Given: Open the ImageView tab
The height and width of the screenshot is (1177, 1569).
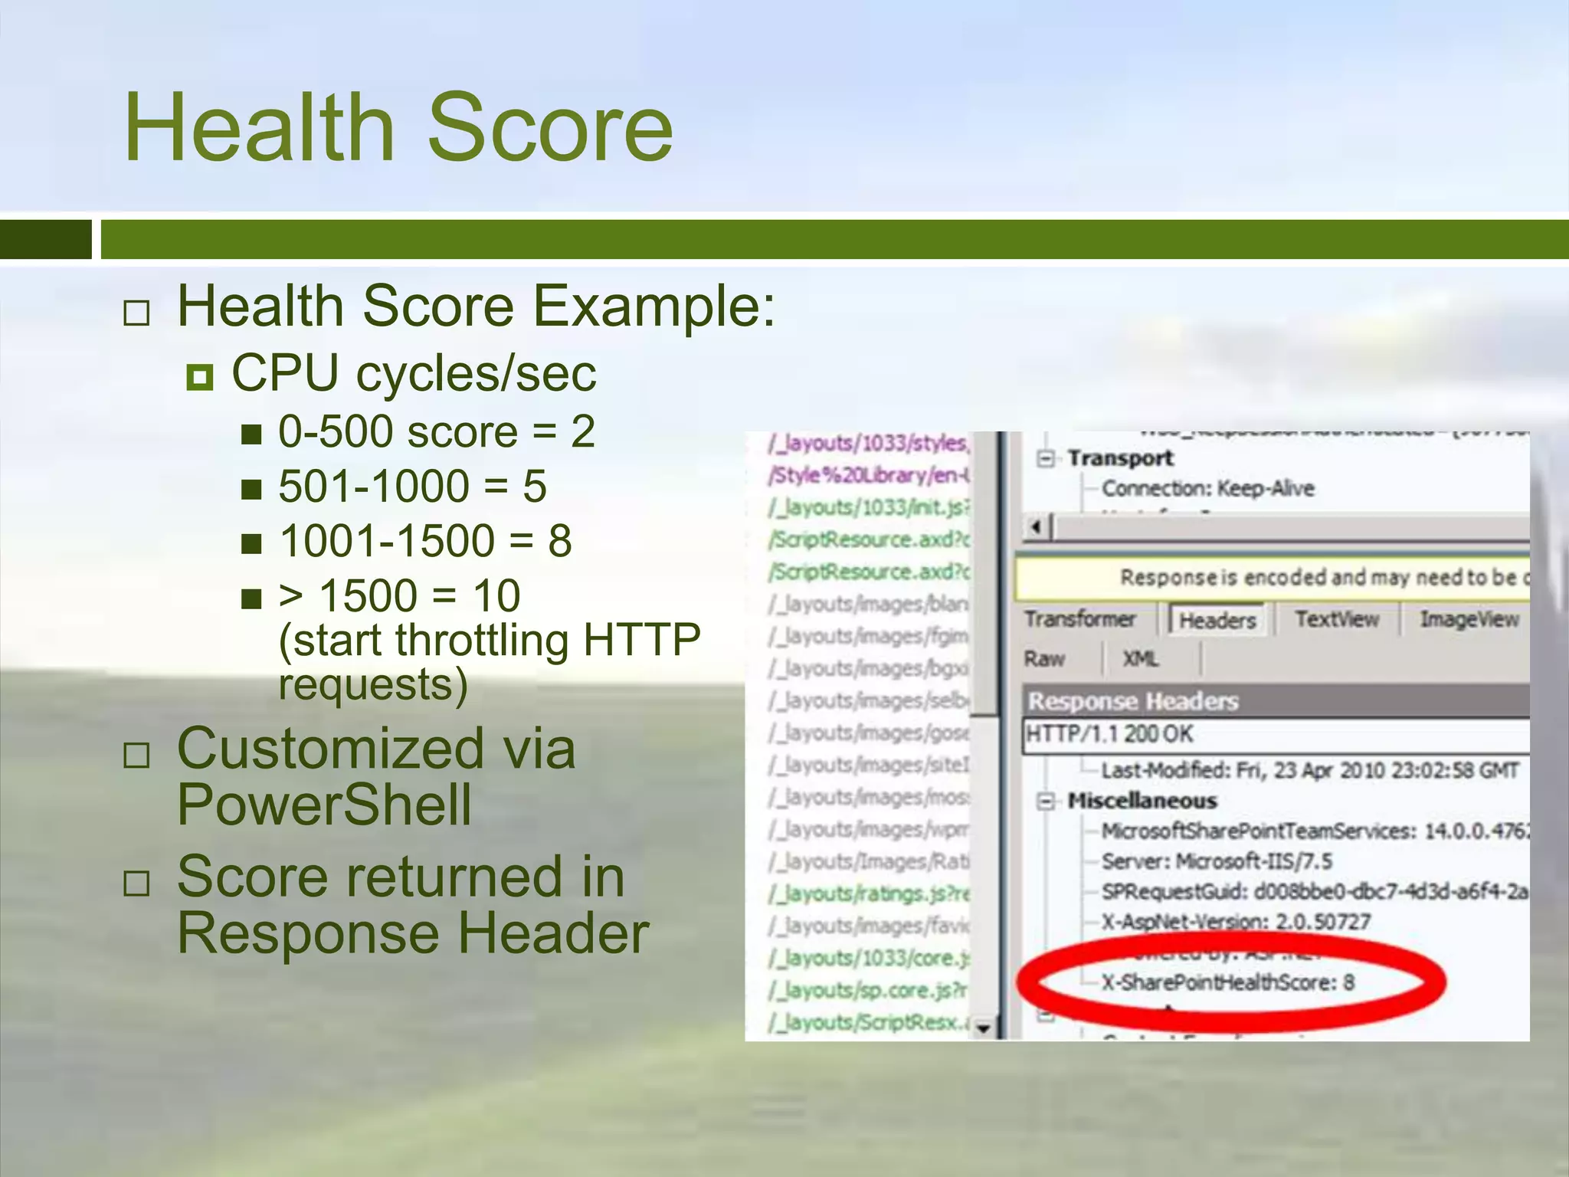Looking at the screenshot, I should tap(1469, 619).
